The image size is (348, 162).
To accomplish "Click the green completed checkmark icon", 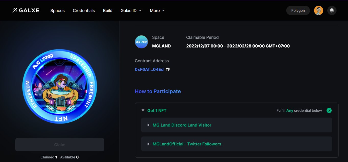I will (329, 110).
